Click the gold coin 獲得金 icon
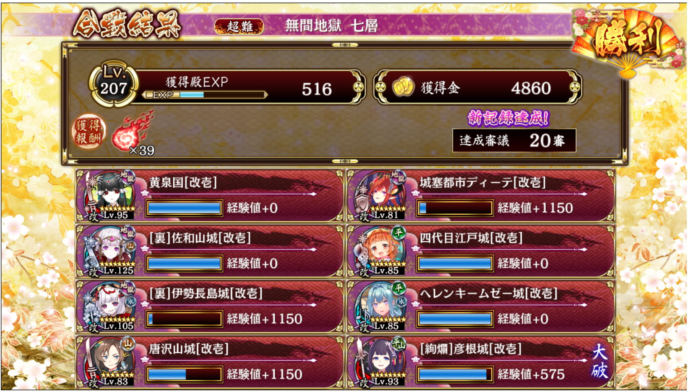The image size is (689, 392). [403, 87]
